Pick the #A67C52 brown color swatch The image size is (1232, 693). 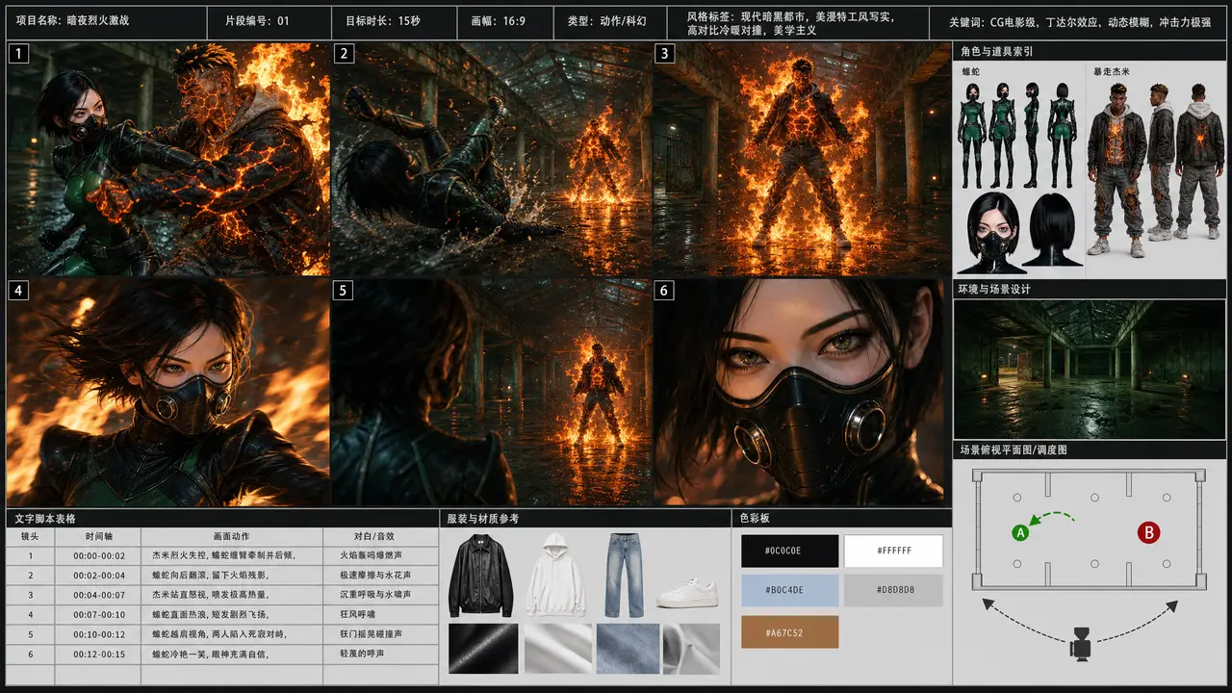coord(789,631)
